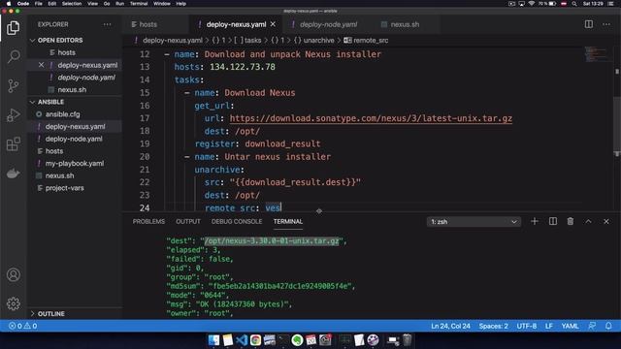Open the Explorer view in activity bar
The width and height of the screenshot is (621, 349).
click(x=13, y=28)
